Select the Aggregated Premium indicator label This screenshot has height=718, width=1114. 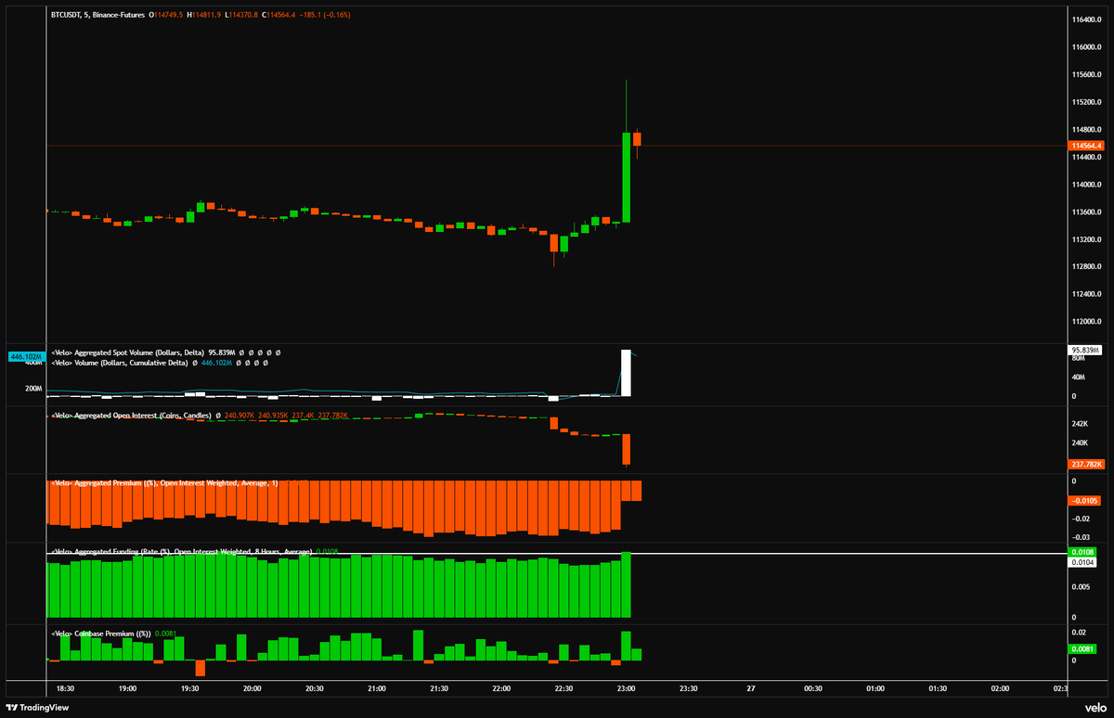pyautogui.click(x=164, y=483)
